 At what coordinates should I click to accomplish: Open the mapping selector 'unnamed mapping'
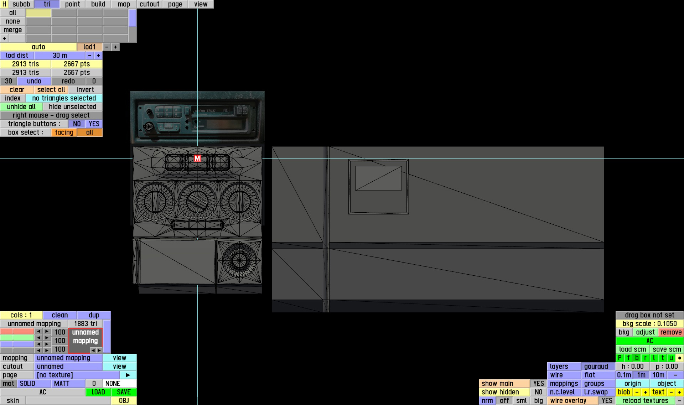pyautogui.click(x=68, y=358)
